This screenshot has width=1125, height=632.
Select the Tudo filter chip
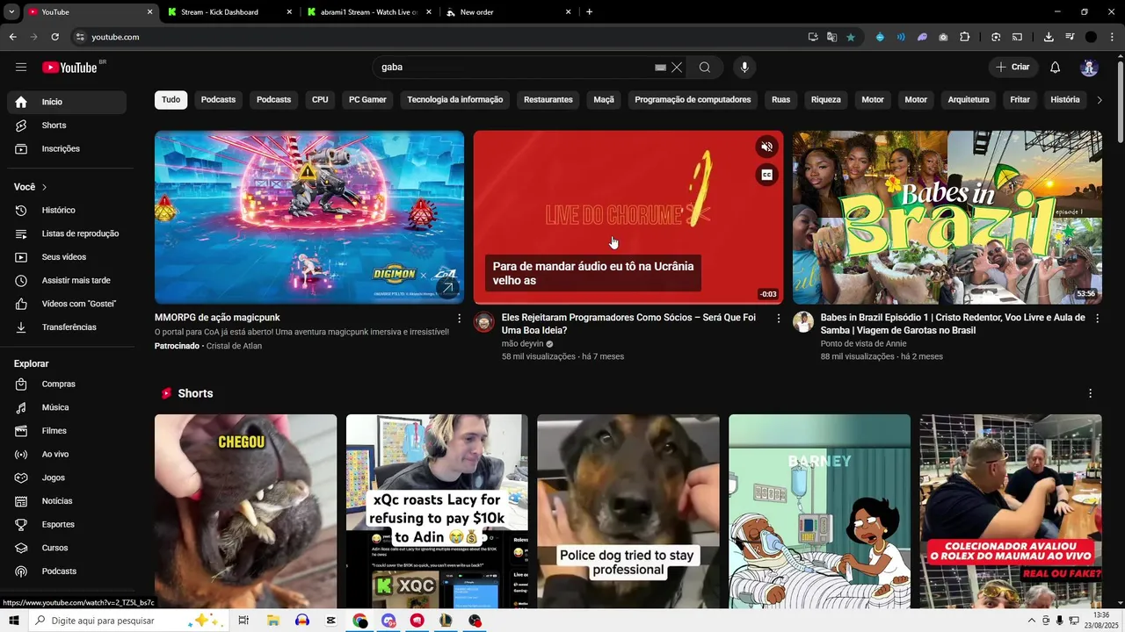[171, 100]
